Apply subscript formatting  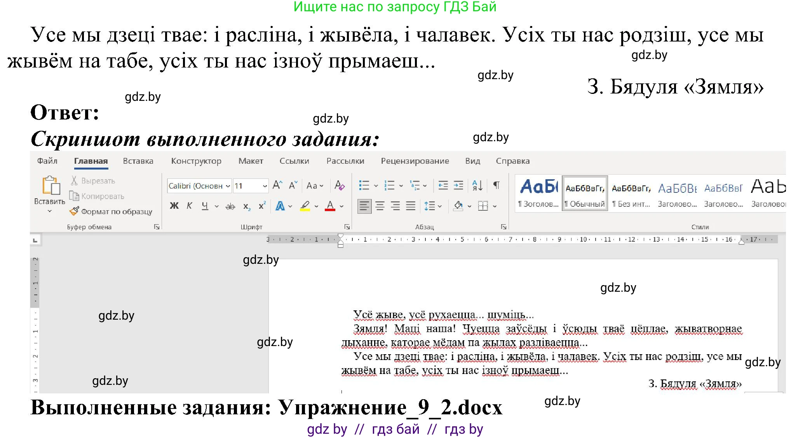click(x=246, y=206)
